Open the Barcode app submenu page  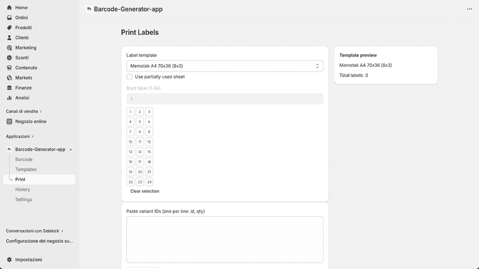coord(24,159)
